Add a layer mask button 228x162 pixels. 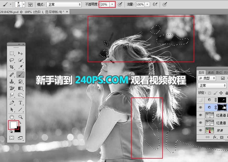point(222,137)
